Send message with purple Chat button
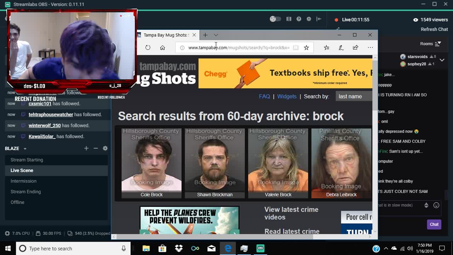This screenshot has width=453, height=255. pyautogui.click(x=434, y=224)
